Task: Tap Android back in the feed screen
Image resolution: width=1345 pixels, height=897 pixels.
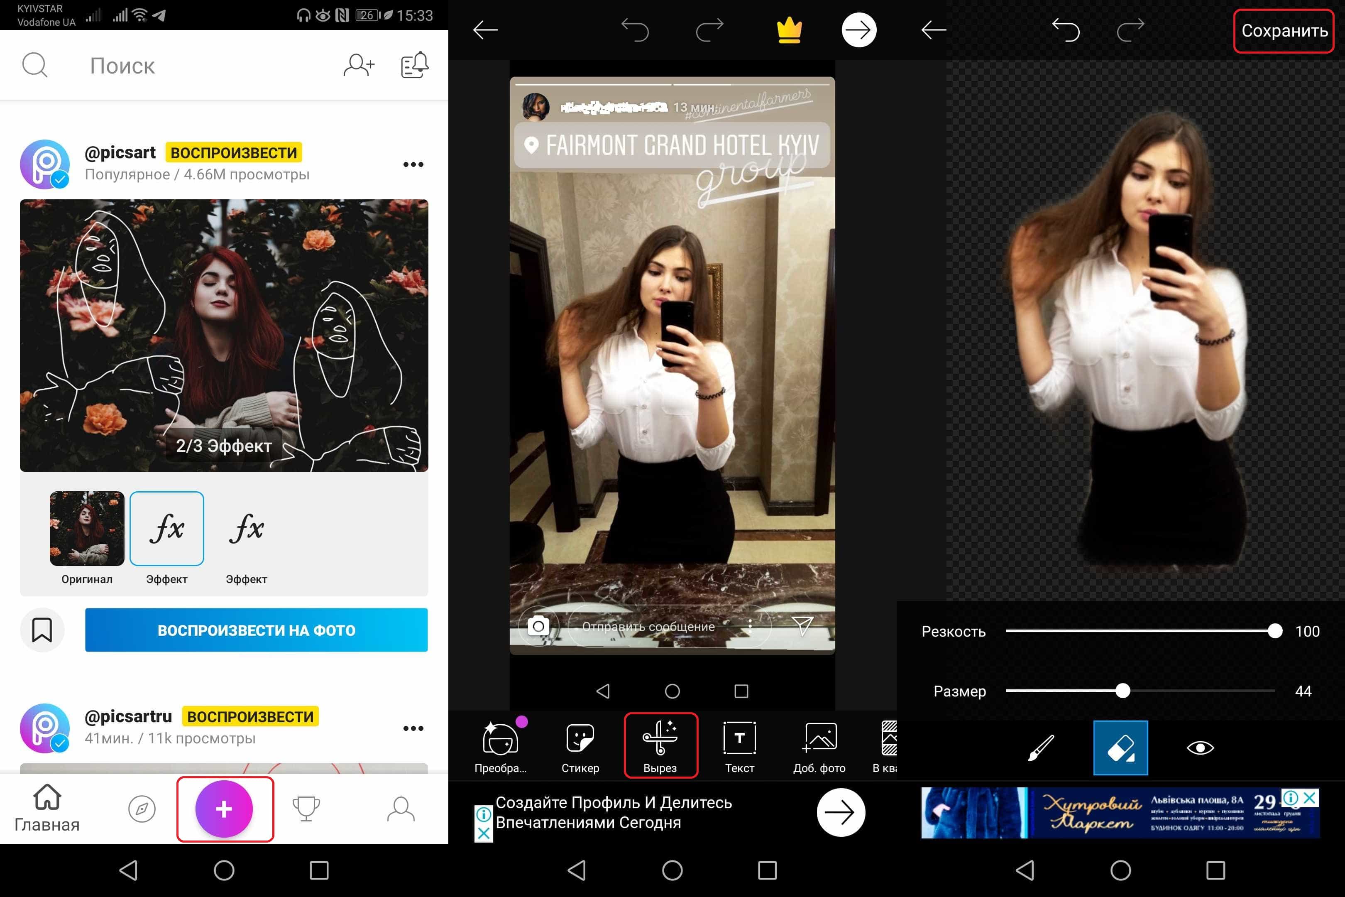Action: click(x=129, y=870)
